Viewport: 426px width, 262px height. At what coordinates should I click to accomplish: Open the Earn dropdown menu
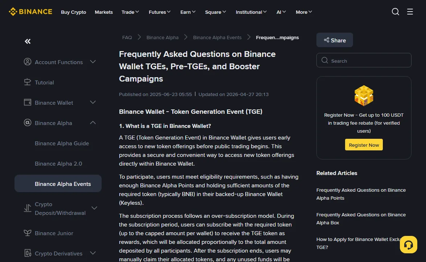coord(188,12)
